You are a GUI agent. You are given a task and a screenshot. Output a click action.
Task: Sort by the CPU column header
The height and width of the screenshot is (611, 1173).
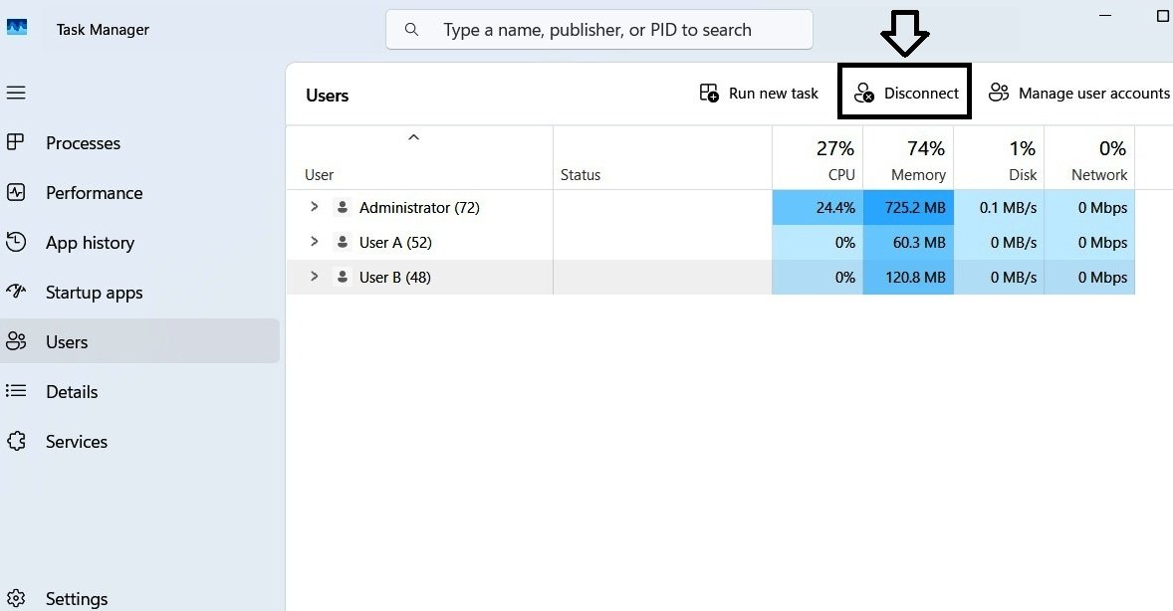coord(818,157)
